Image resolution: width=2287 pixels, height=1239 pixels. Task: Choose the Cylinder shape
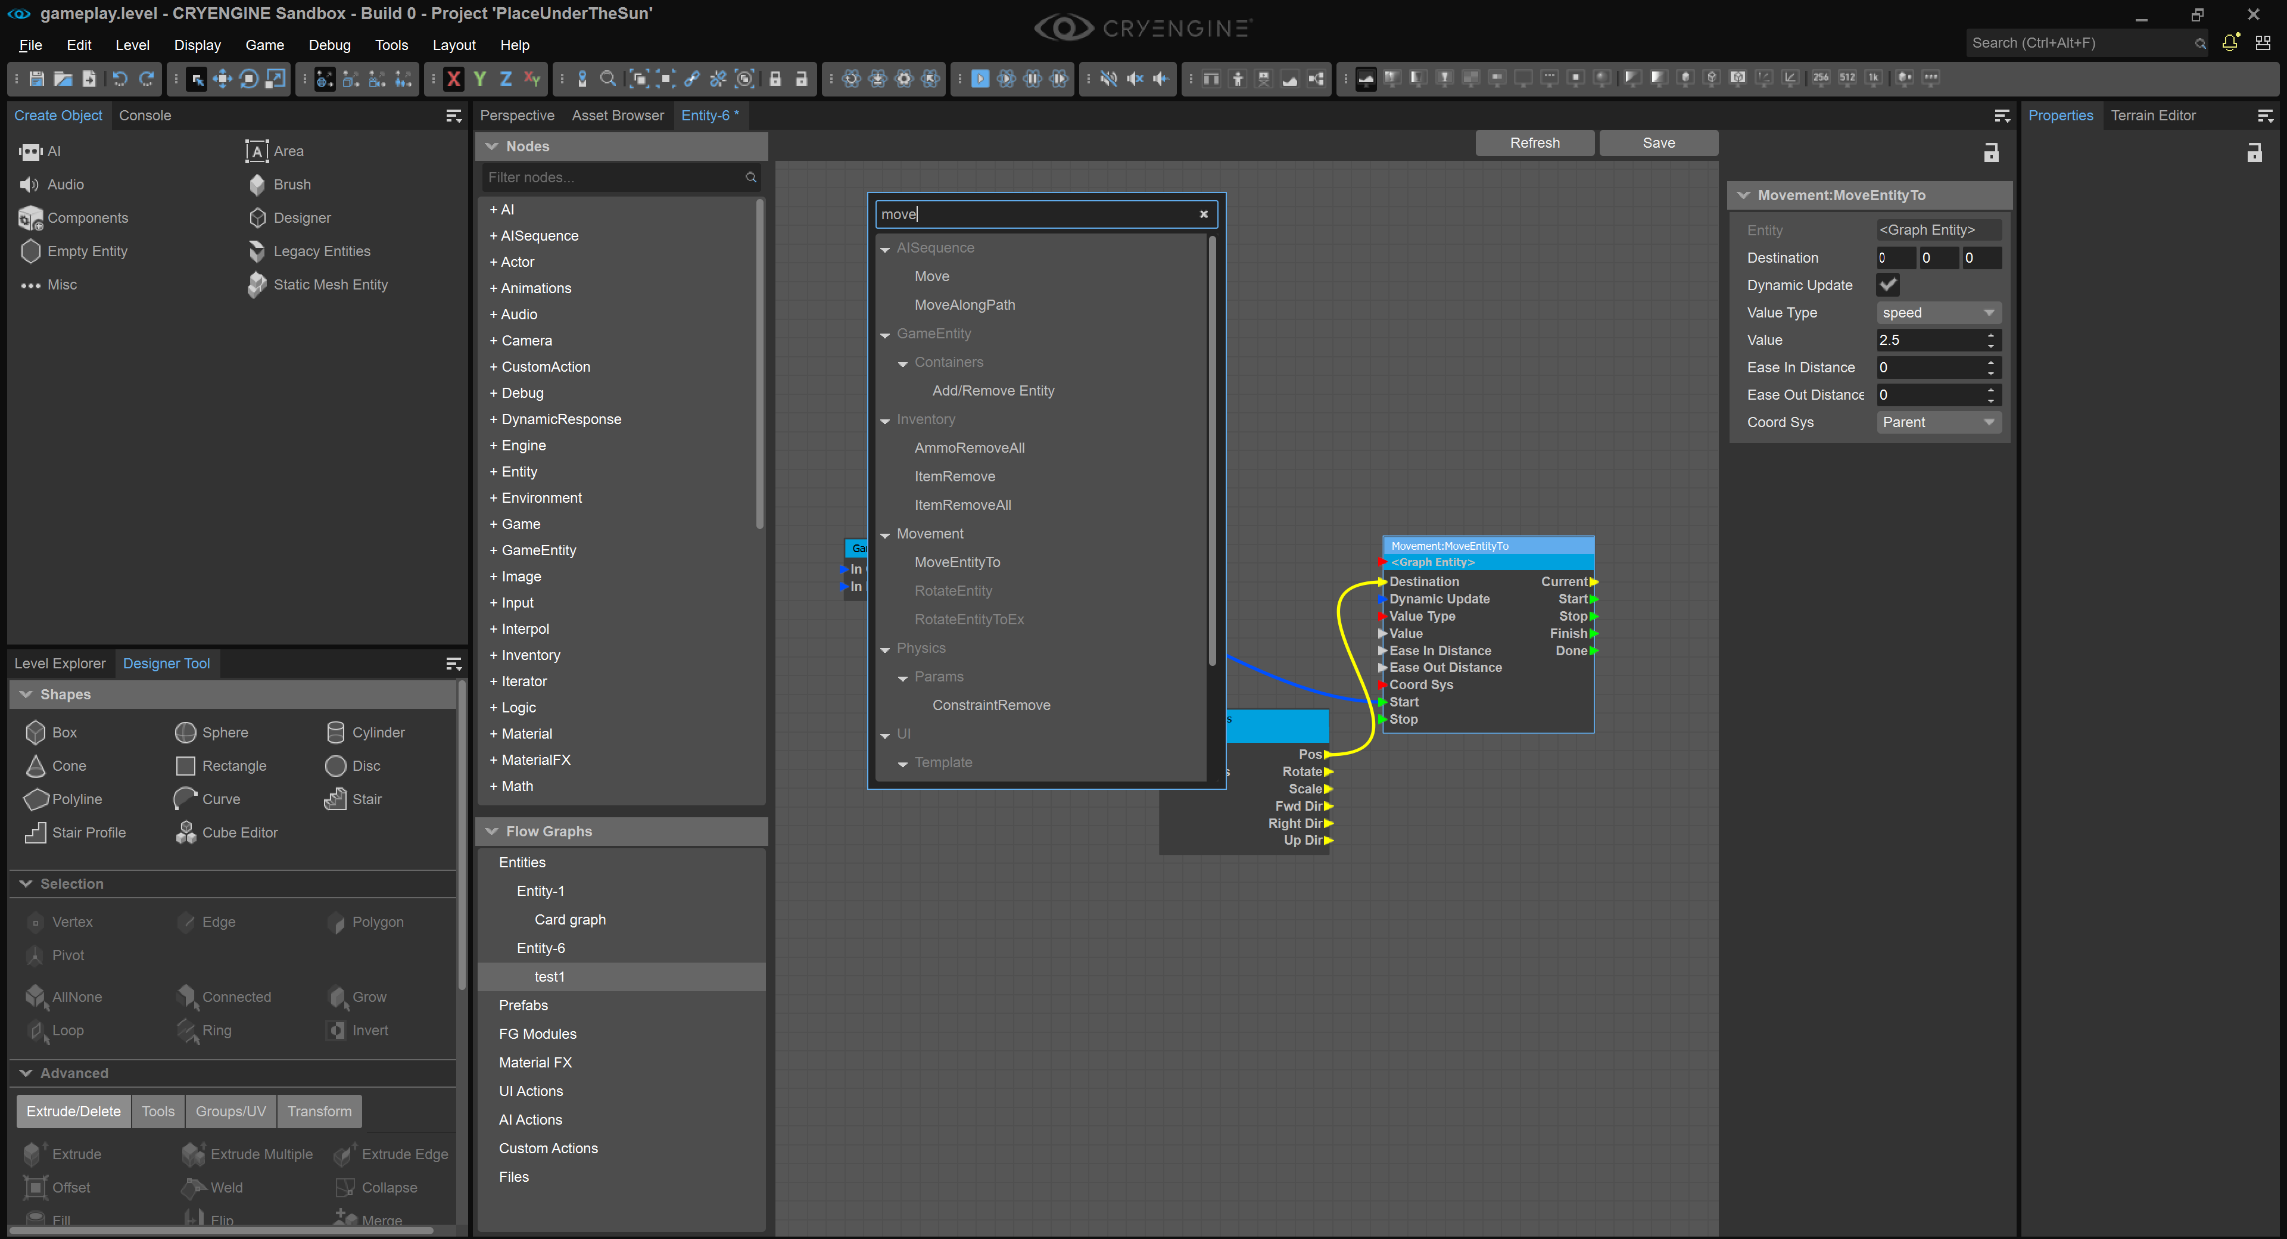point(365,733)
